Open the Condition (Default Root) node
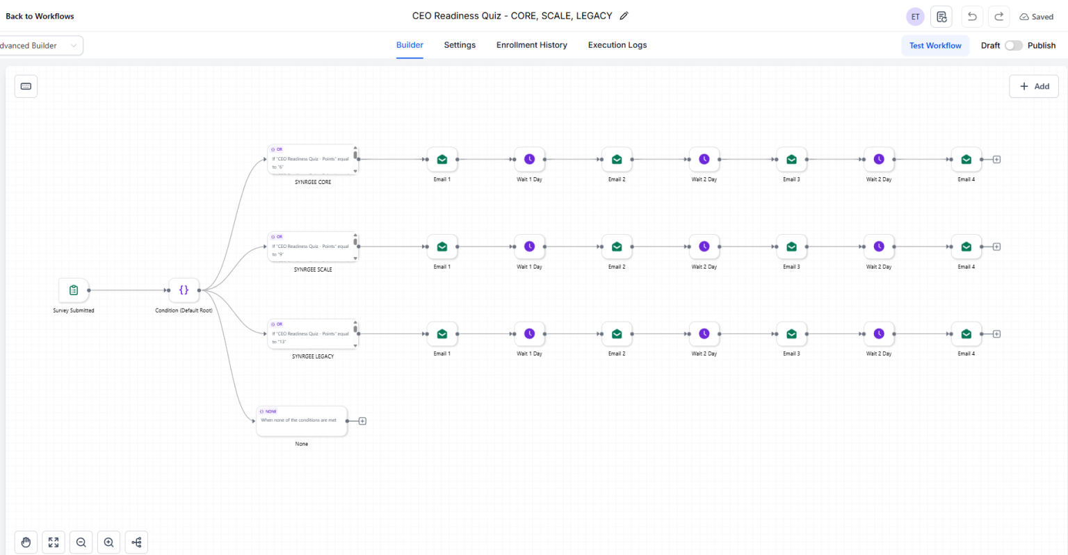 pos(184,290)
